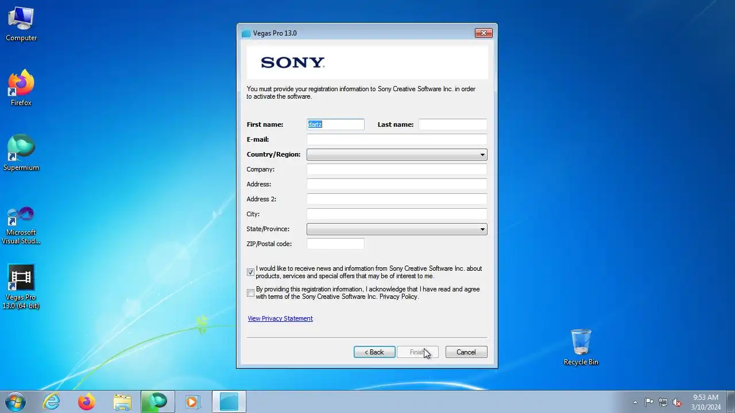Switch to Supermium in the taskbar
Image resolution: width=735 pixels, height=413 pixels.
(x=158, y=402)
